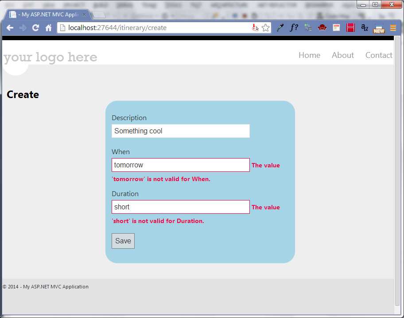Open the ColorZilla eyedropper extension
Viewport: 404px width, 318px height.
pyautogui.click(x=280, y=27)
